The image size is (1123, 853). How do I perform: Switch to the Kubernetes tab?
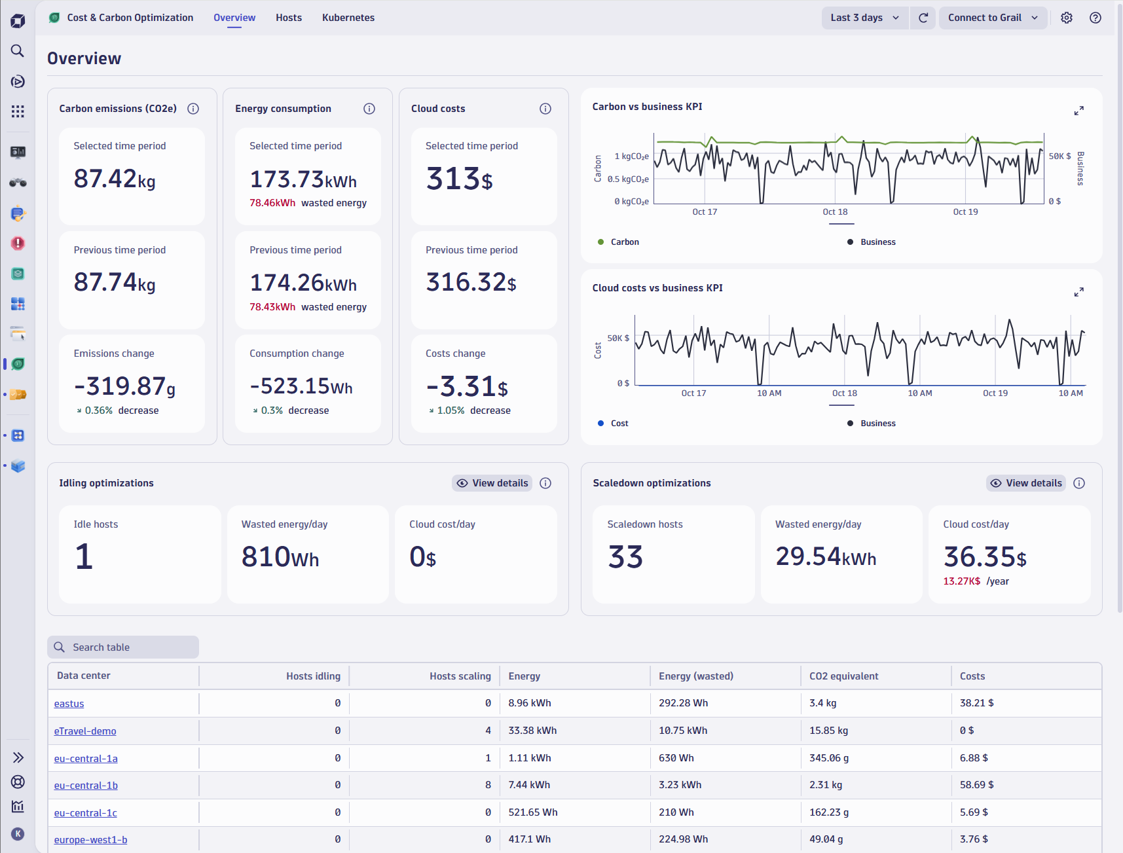(x=348, y=18)
